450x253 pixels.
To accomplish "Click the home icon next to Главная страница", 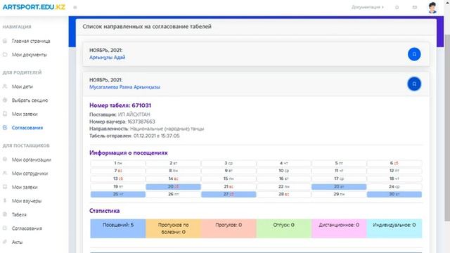I will click(x=5, y=41).
